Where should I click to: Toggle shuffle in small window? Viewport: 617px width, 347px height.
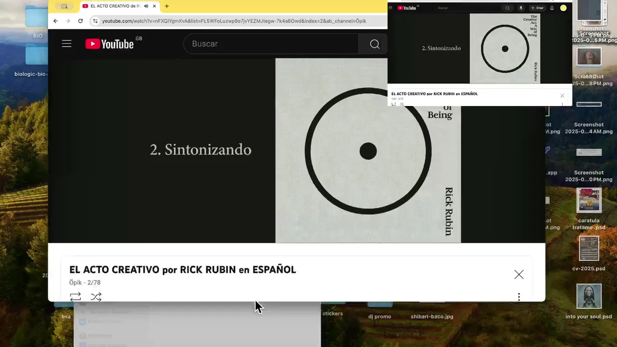[x=402, y=104]
